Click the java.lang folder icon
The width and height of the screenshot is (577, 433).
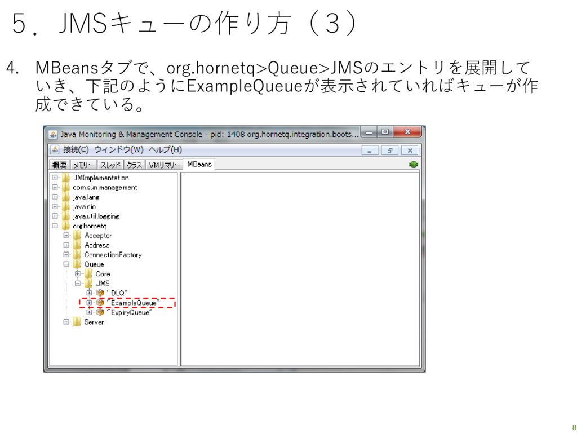66,197
